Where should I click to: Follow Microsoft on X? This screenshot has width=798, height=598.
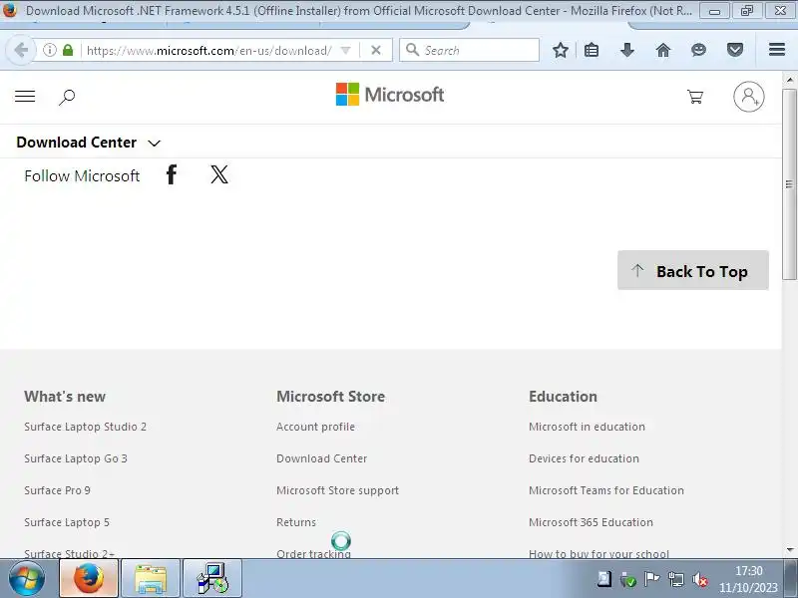(x=219, y=174)
